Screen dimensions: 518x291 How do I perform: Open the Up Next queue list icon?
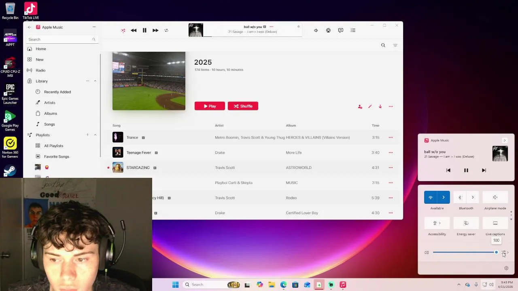[x=353, y=30]
